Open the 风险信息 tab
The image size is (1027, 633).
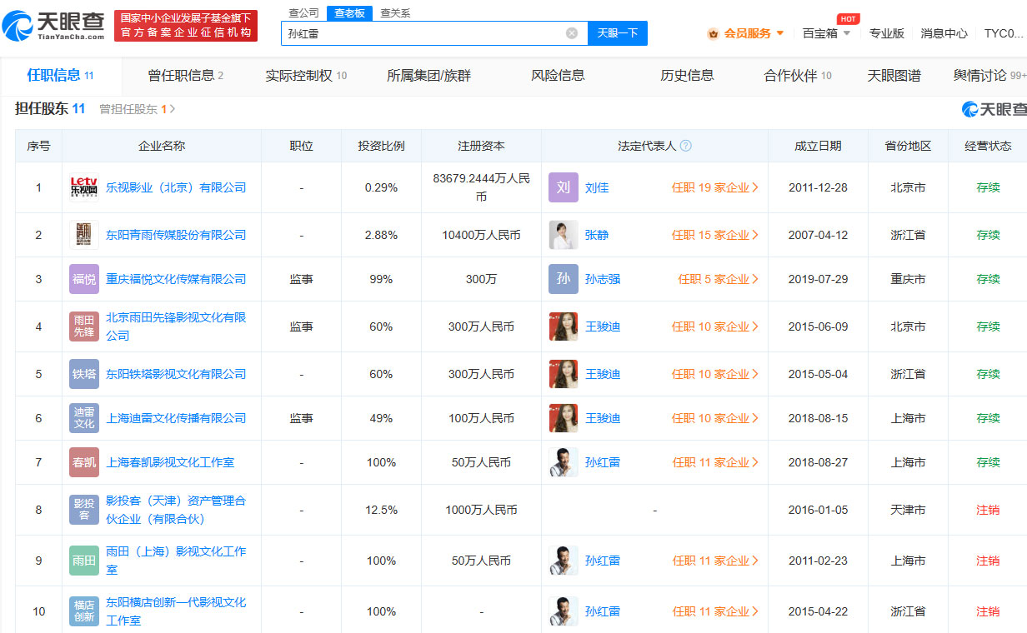coord(558,76)
